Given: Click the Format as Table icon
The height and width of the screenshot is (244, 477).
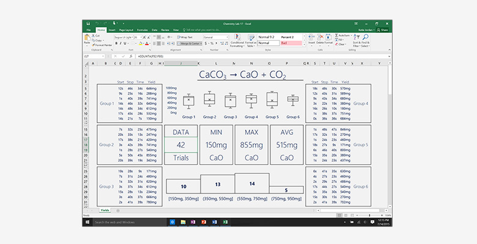Looking at the screenshot, I should pyautogui.click(x=250, y=38).
